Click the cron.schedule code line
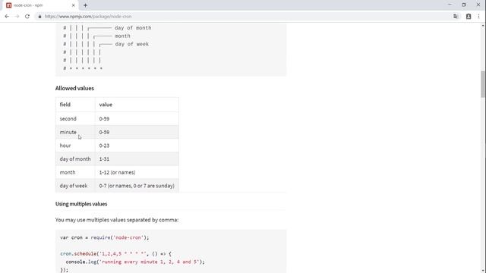The height and width of the screenshot is (273, 486). [115, 254]
